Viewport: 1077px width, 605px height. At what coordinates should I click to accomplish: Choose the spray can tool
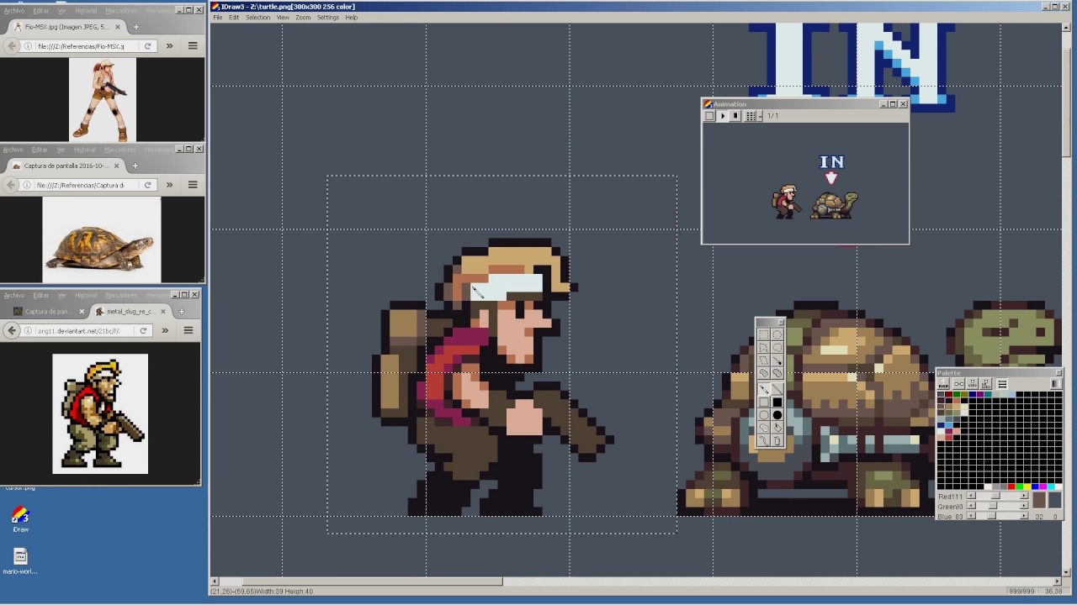777,440
